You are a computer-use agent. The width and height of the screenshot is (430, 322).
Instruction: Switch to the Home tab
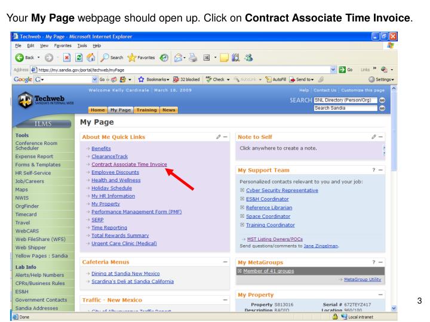tap(97, 110)
